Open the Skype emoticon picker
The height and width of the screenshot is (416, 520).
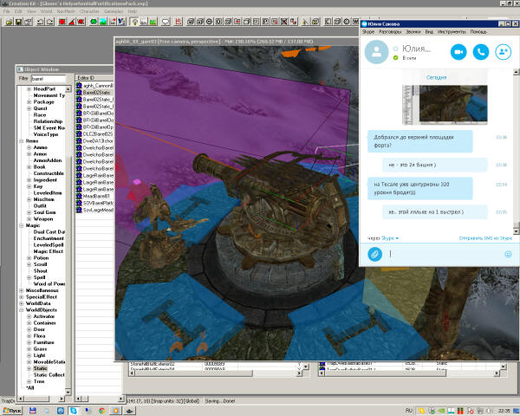[508, 255]
